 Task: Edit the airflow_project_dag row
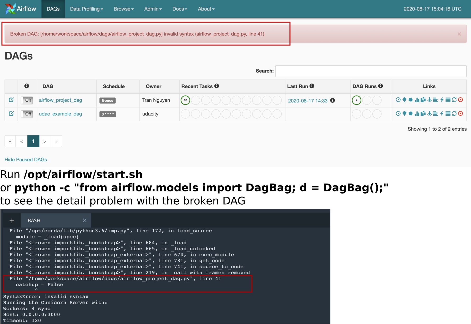pos(11,100)
